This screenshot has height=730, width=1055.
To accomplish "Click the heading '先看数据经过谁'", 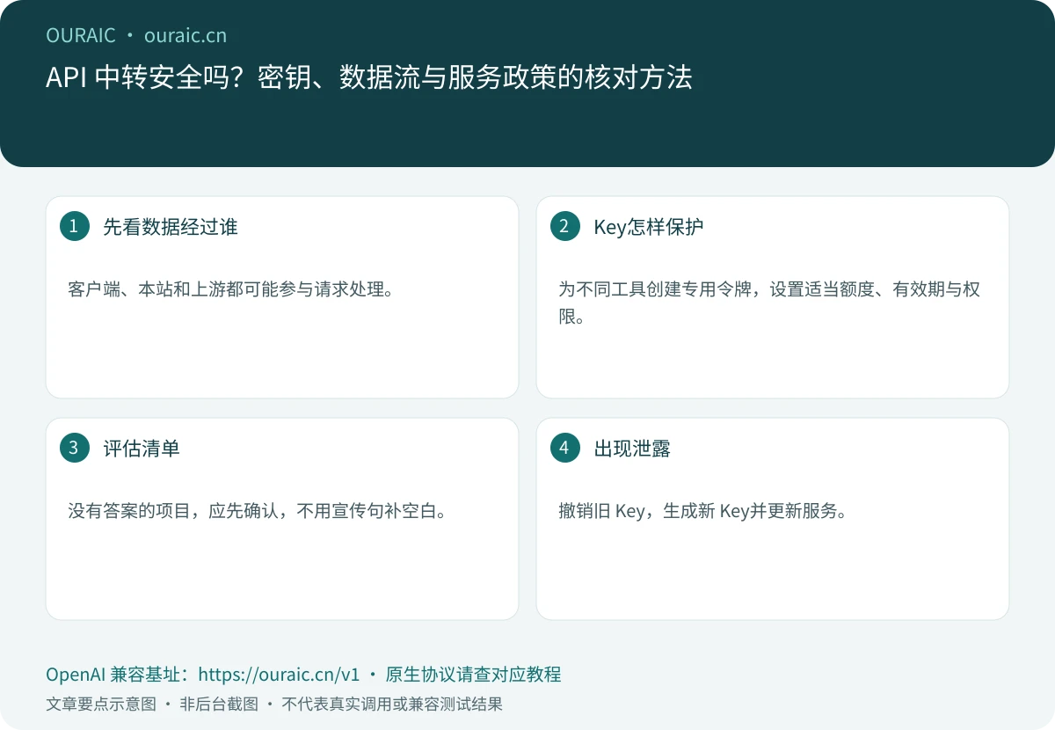I will [171, 227].
